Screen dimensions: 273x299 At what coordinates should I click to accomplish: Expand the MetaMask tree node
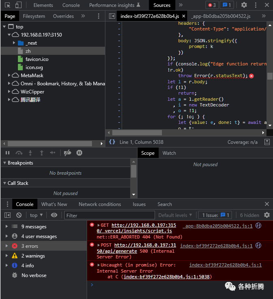10,75
